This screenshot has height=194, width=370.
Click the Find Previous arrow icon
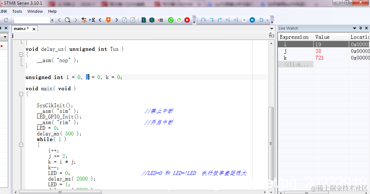click(59, 20)
